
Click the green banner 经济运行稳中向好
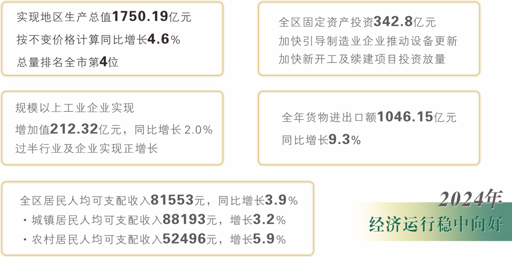tap(436, 225)
